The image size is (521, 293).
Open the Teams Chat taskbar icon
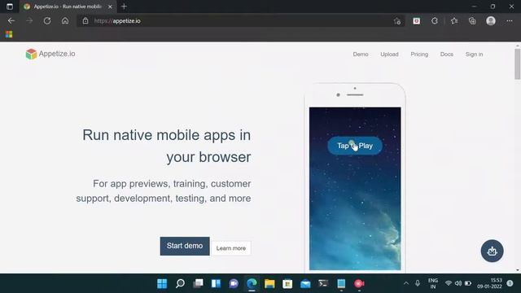(234, 284)
